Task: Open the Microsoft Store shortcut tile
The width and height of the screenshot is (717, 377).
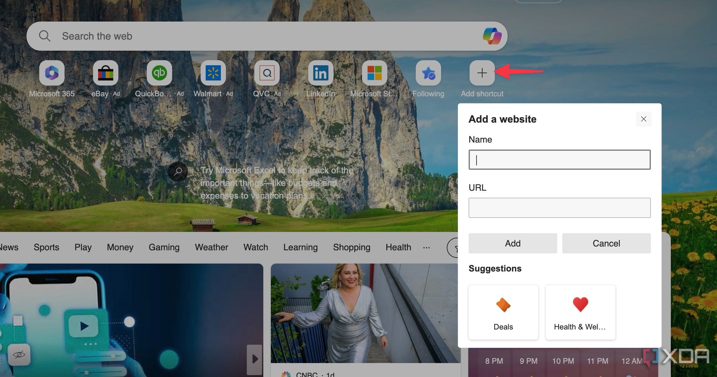Action: pos(375,73)
